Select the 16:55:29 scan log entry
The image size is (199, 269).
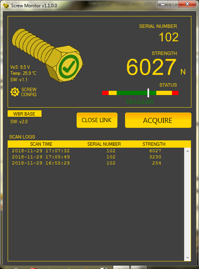(x=96, y=163)
